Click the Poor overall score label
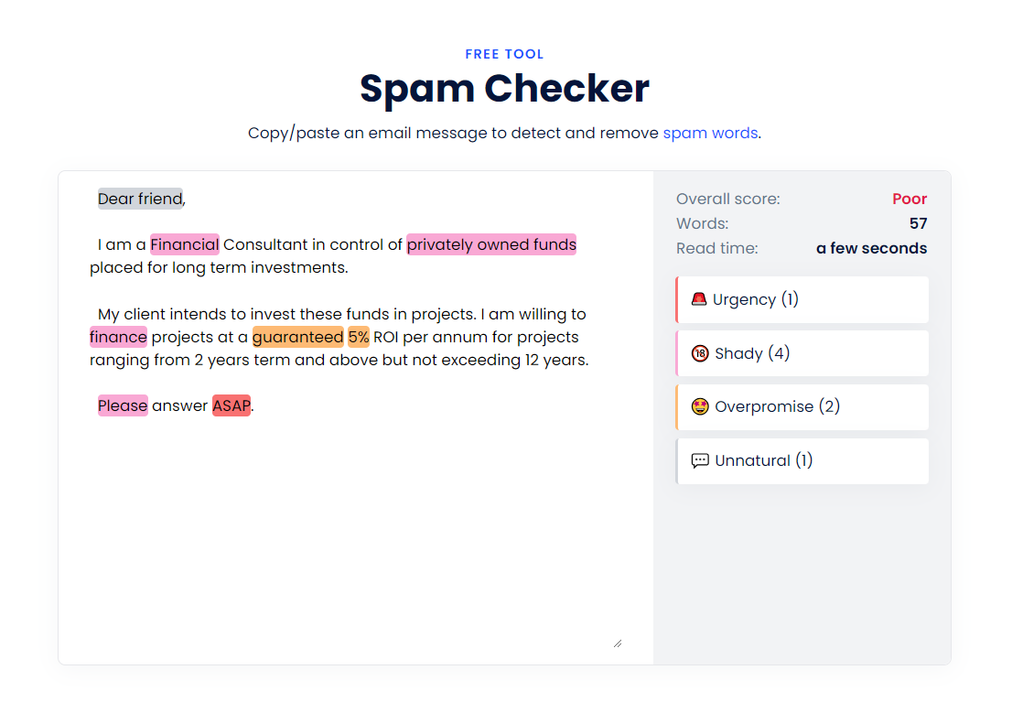The image size is (1012, 713). click(910, 198)
